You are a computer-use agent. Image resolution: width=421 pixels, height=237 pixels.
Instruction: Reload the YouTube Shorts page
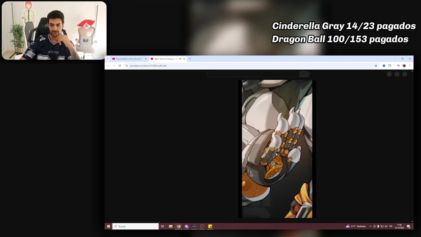click(120, 66)
